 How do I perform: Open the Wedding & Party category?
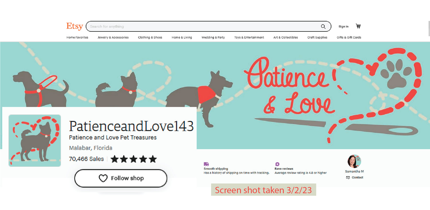pos(213,37)
